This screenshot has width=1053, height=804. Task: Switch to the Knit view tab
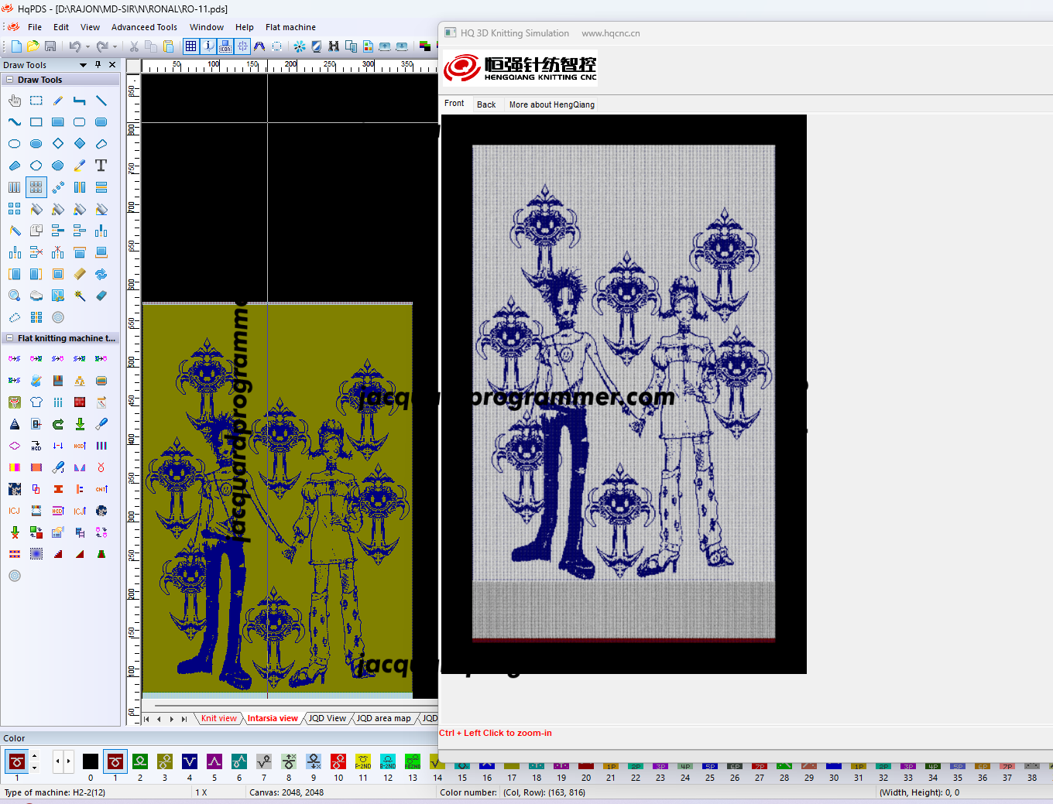[x=218, y=718]
